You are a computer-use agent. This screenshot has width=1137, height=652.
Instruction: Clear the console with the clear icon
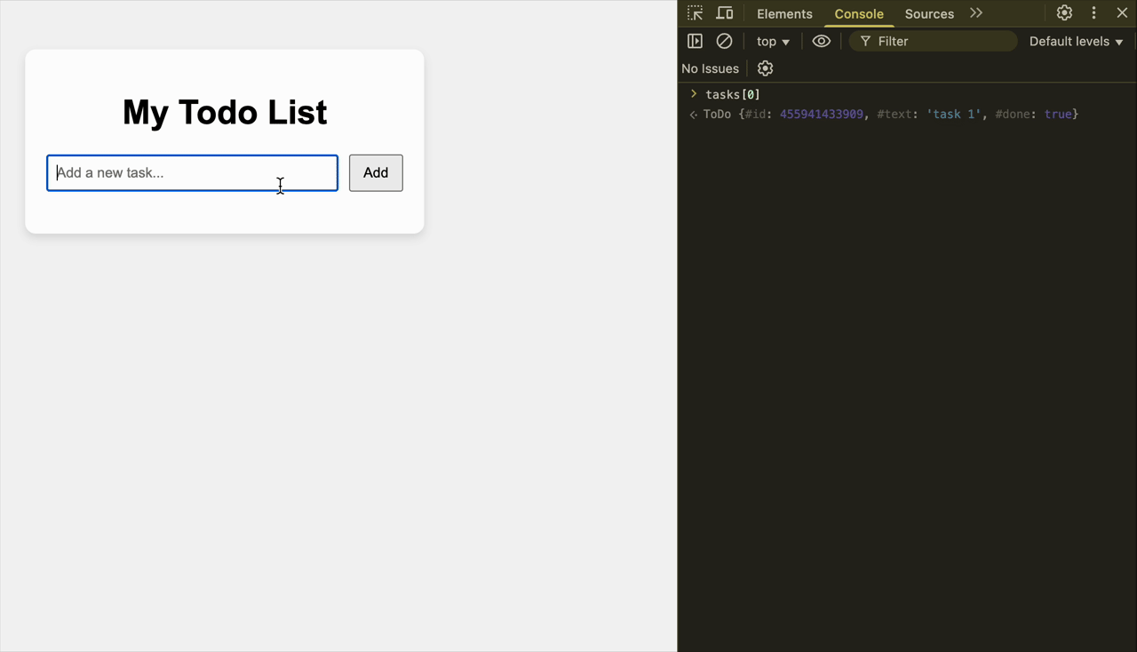pos(724,41)
